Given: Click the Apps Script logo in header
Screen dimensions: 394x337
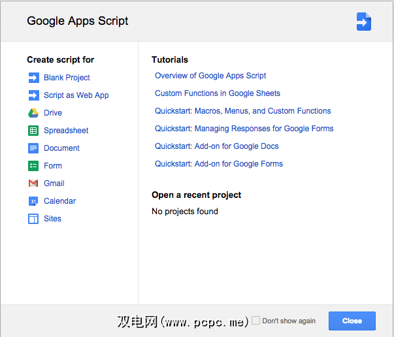Looking at the screenshot, I should pyautogui.click(x=364, y=22).
